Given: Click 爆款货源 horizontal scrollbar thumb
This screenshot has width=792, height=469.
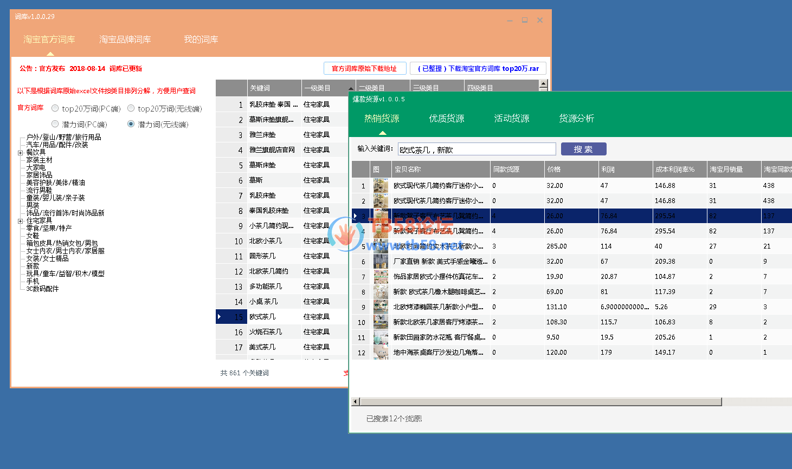Looking at the screenshot, I should pyautogui.click(x=540, y=402).
